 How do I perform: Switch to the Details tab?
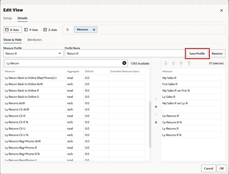click(x=23, y=18)
